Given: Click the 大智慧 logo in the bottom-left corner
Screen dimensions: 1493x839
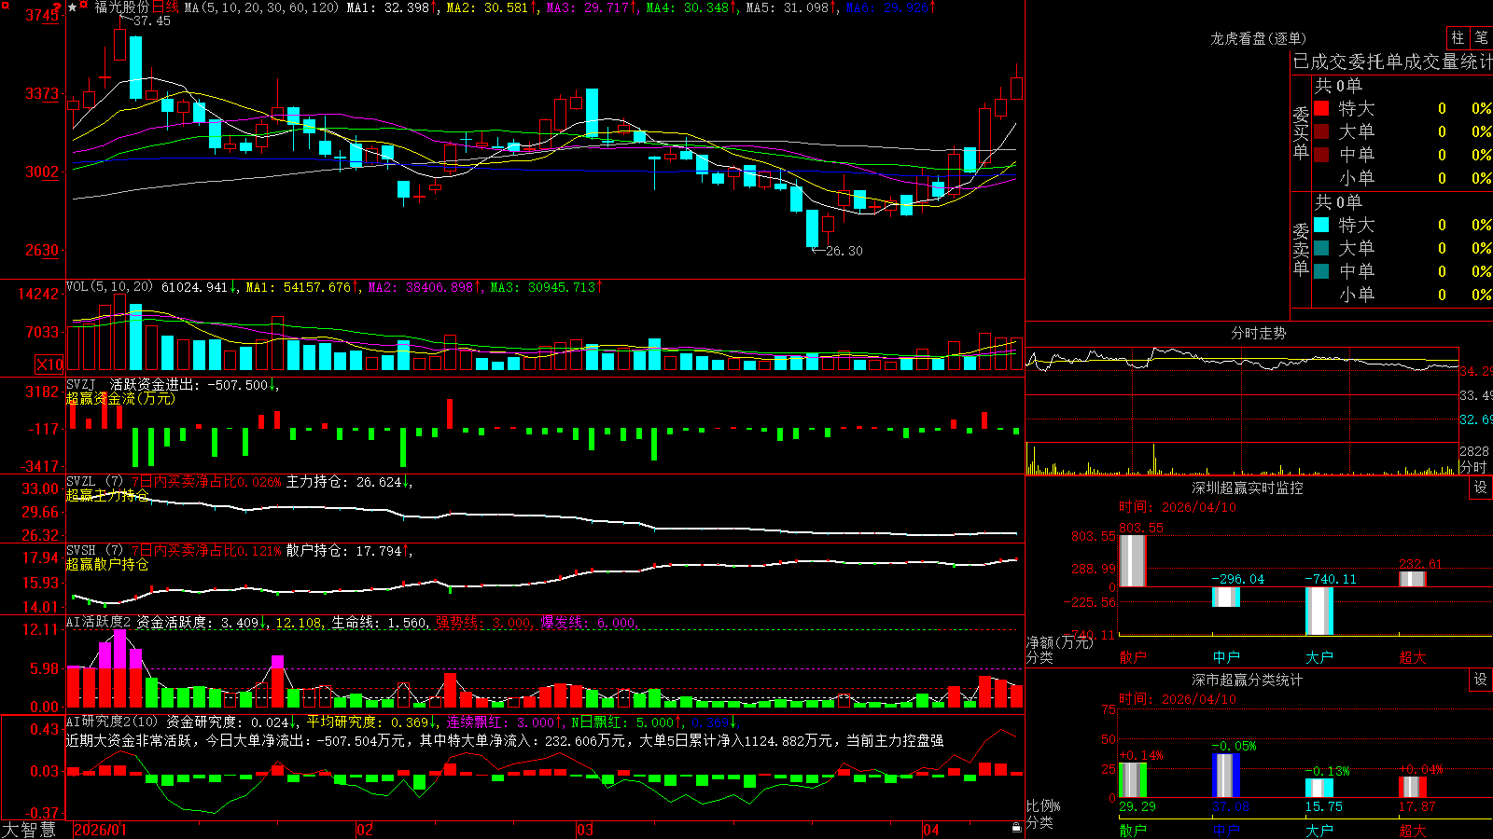Looking at the screenshot, I should pyautogui.click(x=29, y=829).
